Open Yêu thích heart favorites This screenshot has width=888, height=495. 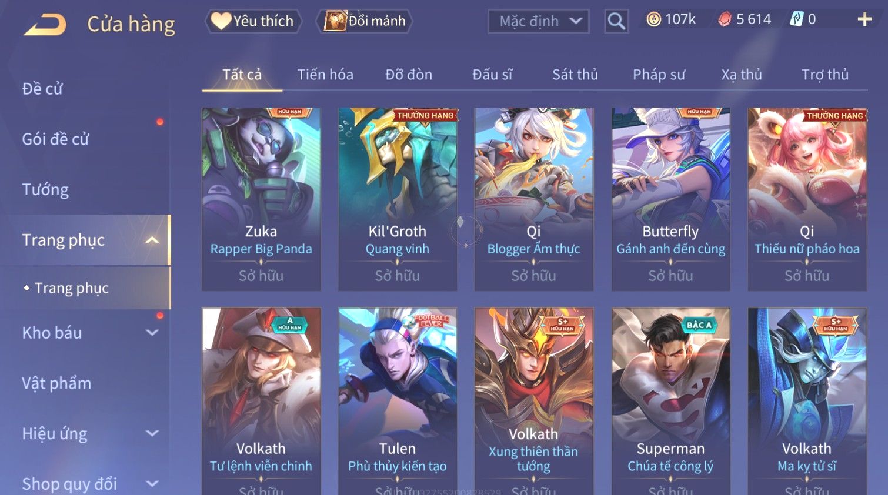pos(253,21)
